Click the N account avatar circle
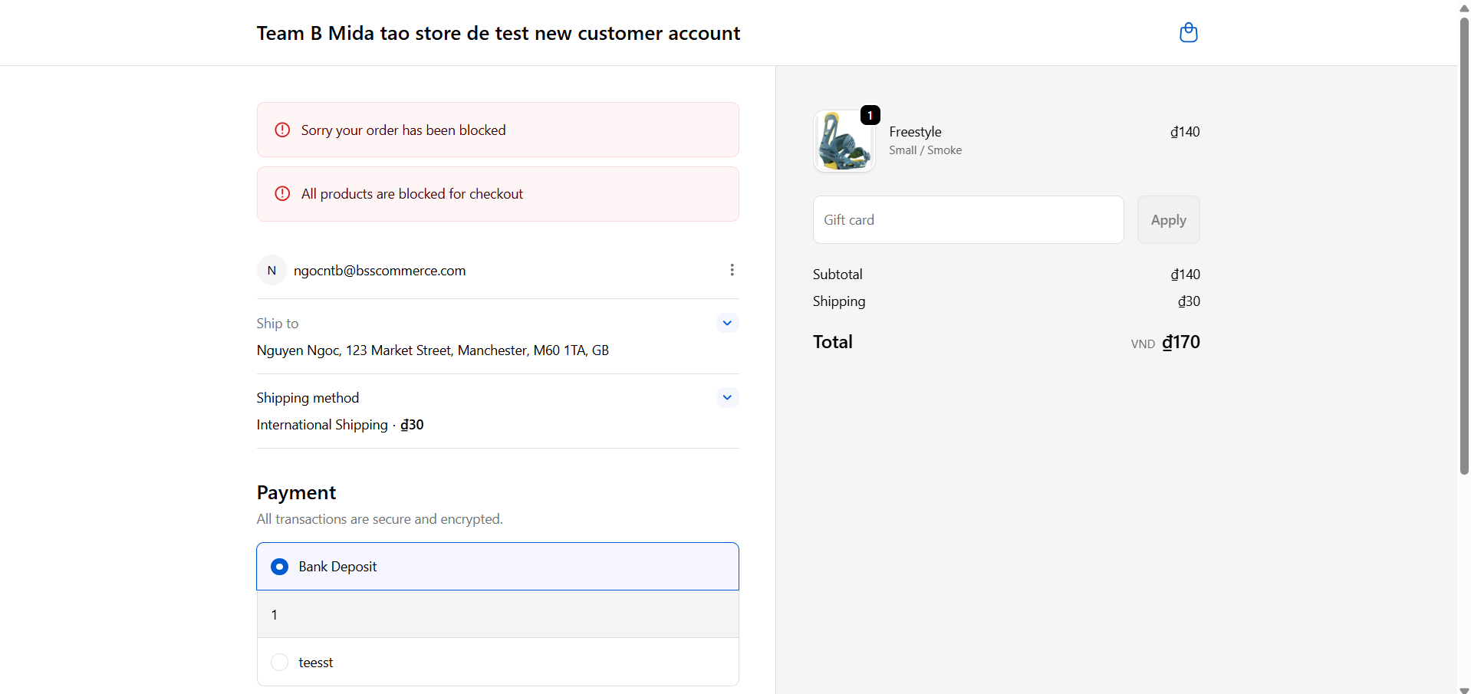1471x694 pixels. tap(271, 270)
